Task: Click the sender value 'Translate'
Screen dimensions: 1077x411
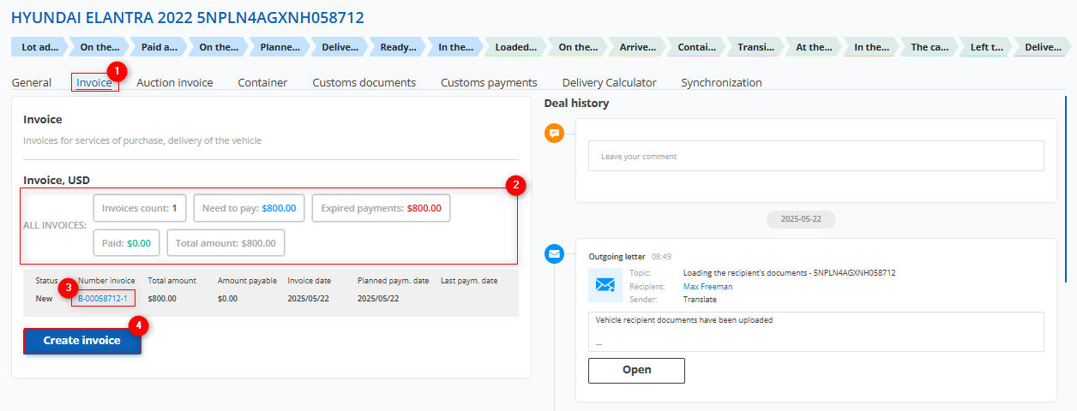Action: click(700, 300)
